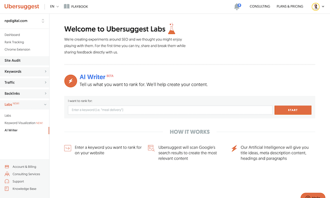330x198 pixels.
Task: Open the Playbook book icon
Action: pos(67,7)
